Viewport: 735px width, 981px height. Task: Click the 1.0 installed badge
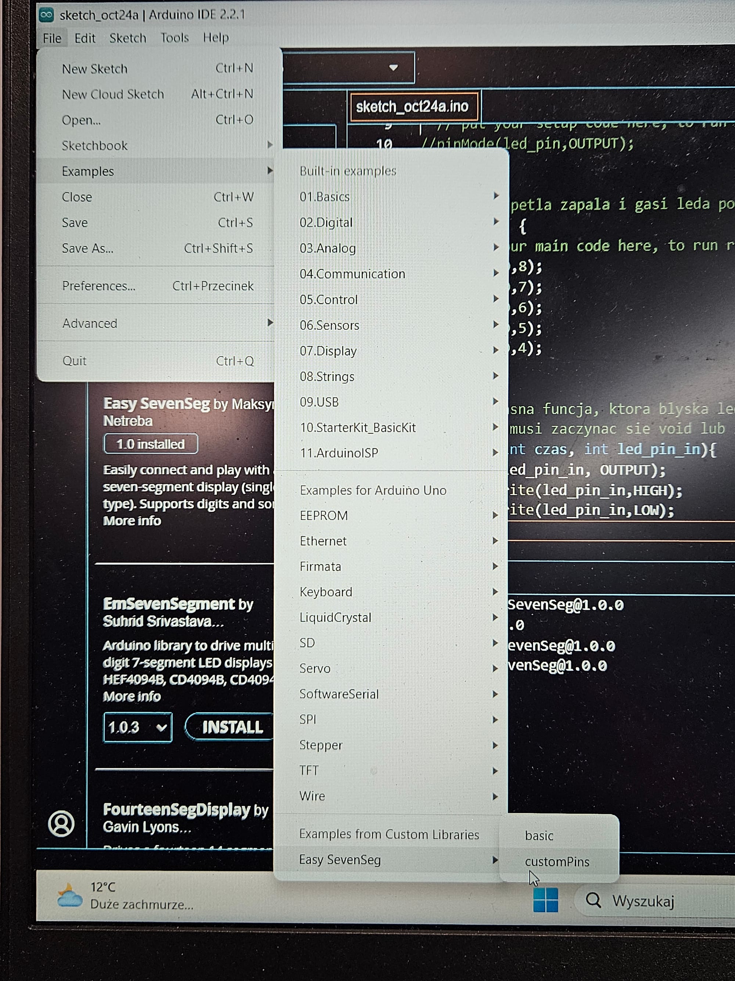point(151,444)
